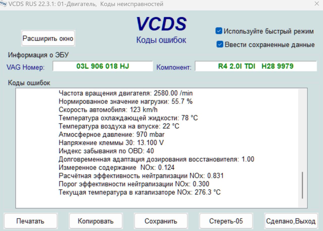Screen dimensions: 323x231
Task: Exit using the "Сделано,Выход" button
Action: pos(291,221)
